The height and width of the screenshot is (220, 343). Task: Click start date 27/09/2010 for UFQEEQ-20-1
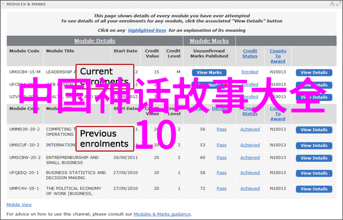click(x=126, y=173)
